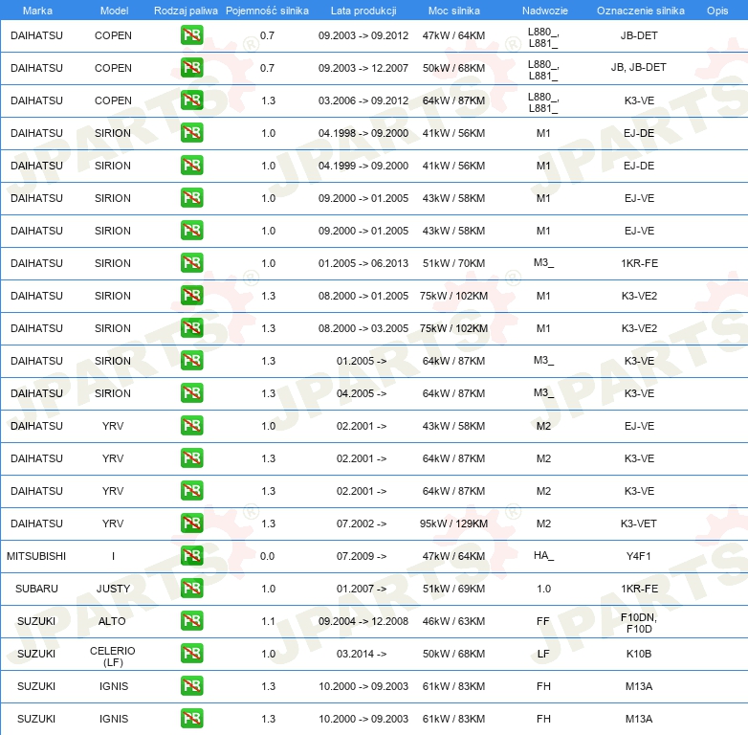Click engine capacity 1.1 cell

pyautogui.click(x=268, y=621)
